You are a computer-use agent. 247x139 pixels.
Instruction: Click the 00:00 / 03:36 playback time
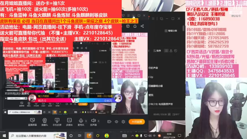160,114
